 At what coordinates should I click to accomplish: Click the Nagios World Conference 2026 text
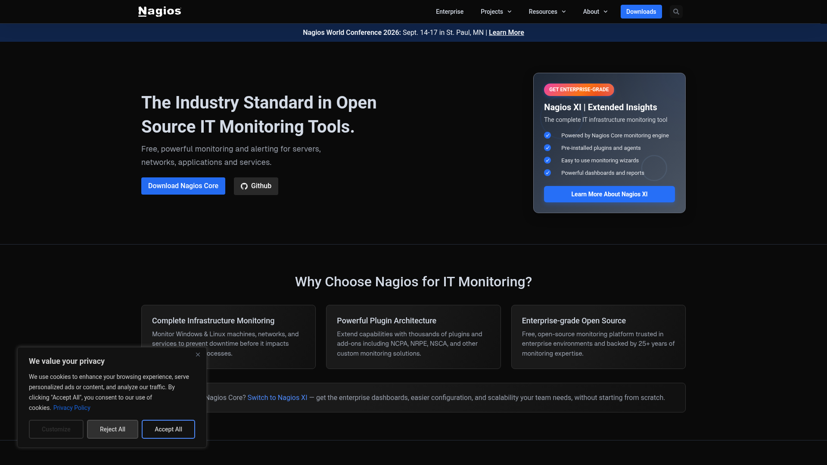click(x=351, y=33)
